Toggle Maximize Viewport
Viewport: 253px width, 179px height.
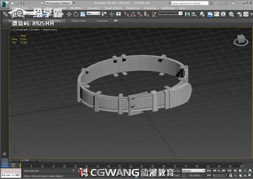[x=250, y=175]
